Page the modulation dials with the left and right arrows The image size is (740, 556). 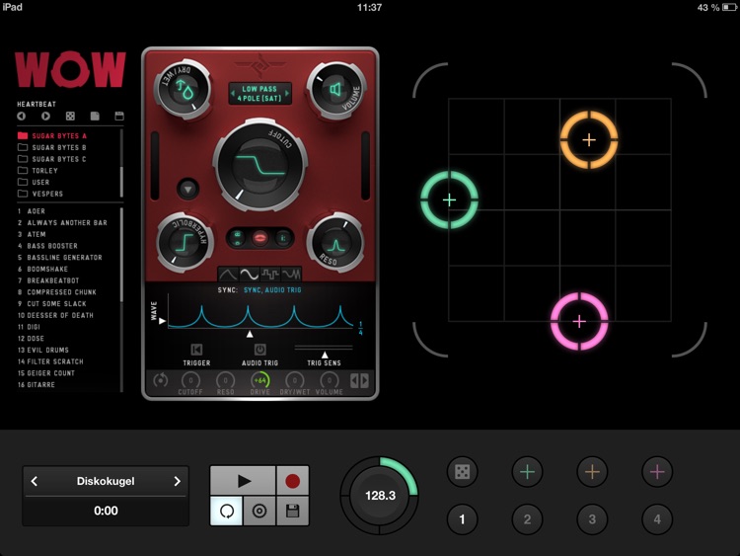click(x=359, y=381)
